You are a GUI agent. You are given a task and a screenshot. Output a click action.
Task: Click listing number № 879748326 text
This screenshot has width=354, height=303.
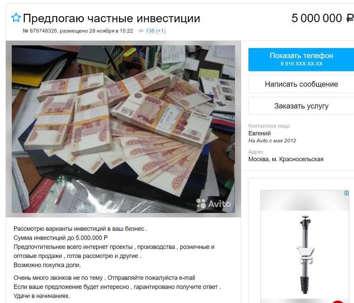point(40,31)
